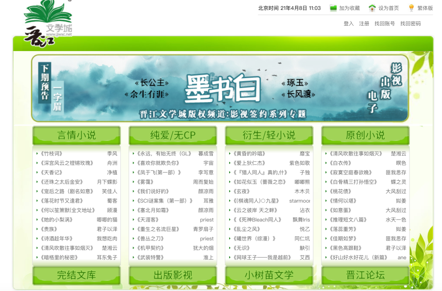The width and height of the screenshot is (442, 291).
Task: Open the 衍生/轻小说 category button
Action: coord(269,135)
